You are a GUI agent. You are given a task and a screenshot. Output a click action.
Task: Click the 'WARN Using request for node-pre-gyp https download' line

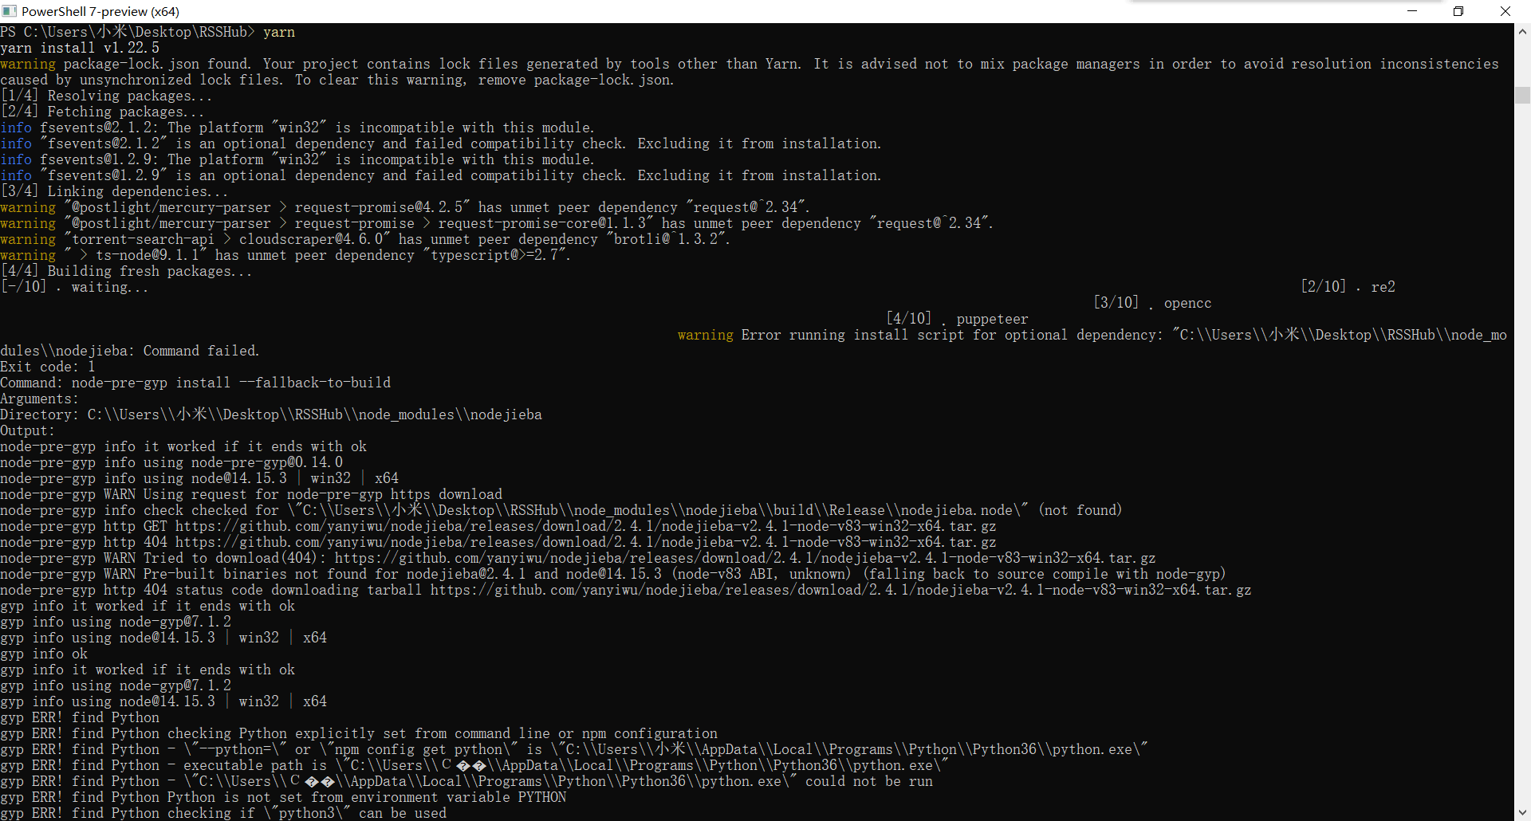[251, 494]
